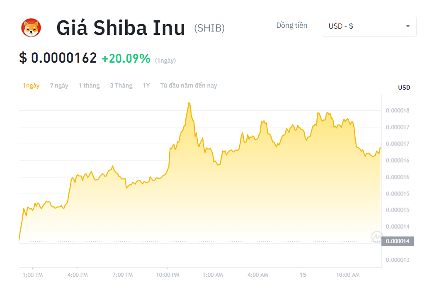Click the (SHIB) ticker symbol

click(209, 28)
